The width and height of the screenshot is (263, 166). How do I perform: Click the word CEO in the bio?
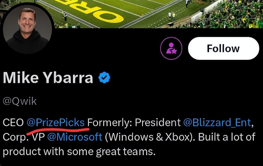(13, 122)
